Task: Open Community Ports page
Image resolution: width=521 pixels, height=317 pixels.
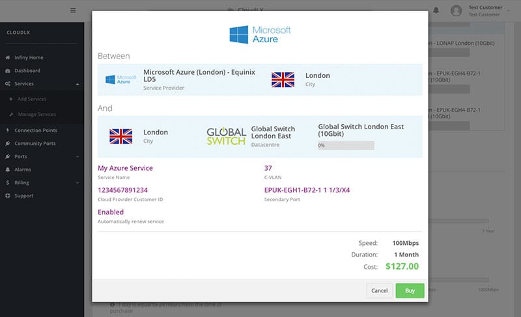Action: 35,144
